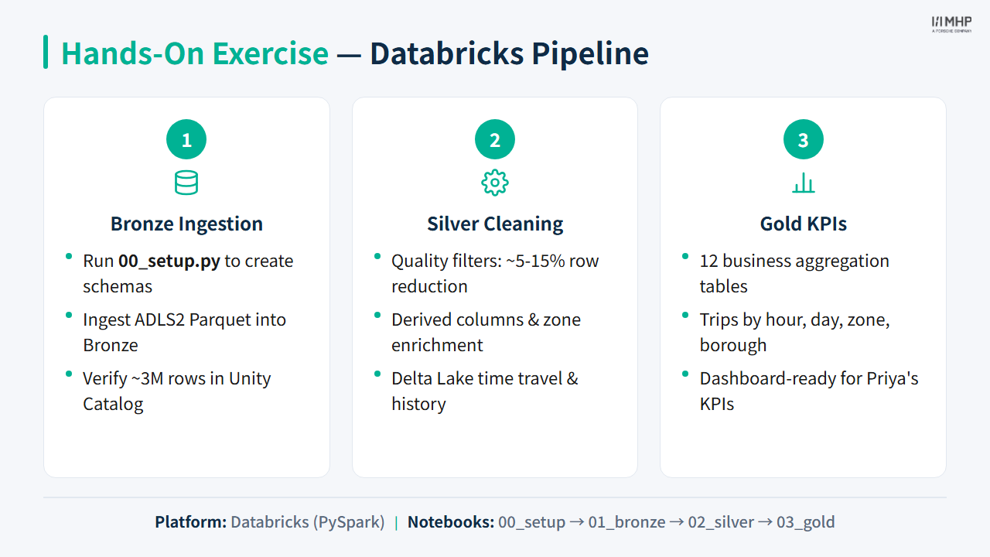Click the 'Notebooks:' label in footer
The image size is (990, 557).
pyautogui.click(x=451, y=521)
